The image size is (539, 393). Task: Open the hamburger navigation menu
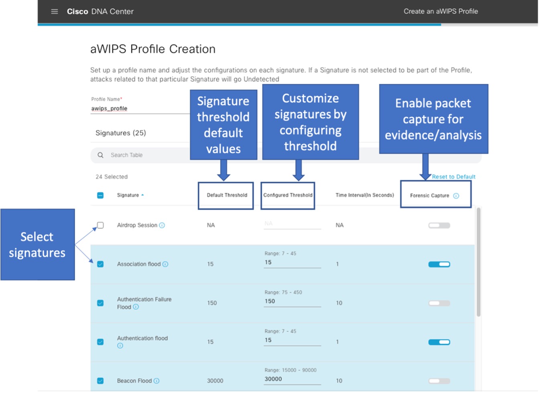click(x=55, y=12)
